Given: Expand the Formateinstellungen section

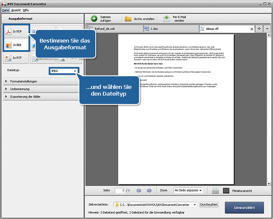Looking at the screenshot, I should tap(41, 81).
